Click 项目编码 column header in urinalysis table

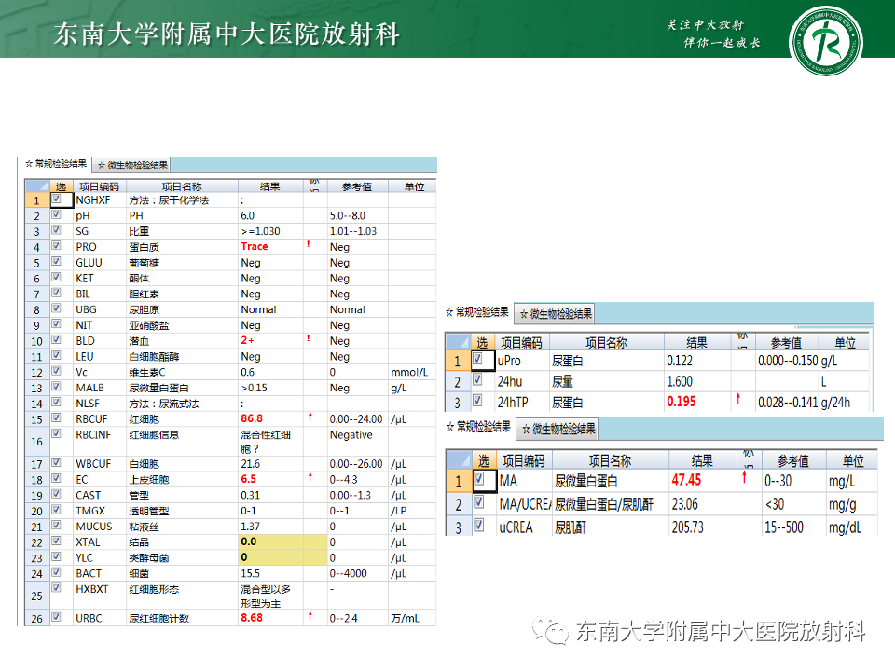(x=100, y=186)
